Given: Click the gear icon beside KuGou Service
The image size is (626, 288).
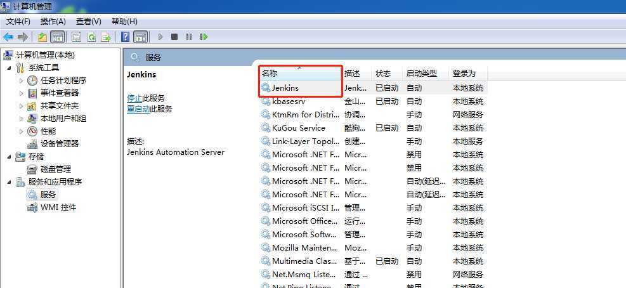Looking at the screenshot, I should [266, 128].
